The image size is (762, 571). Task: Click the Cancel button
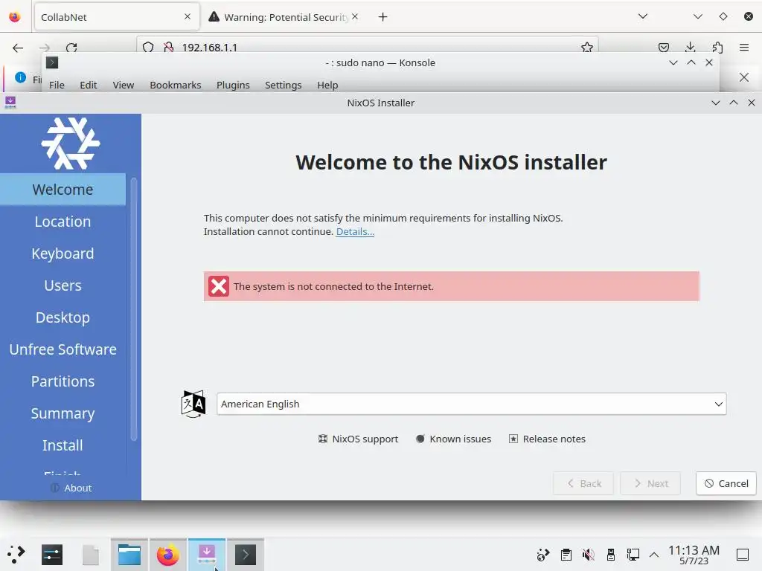[x=726, y=483]
